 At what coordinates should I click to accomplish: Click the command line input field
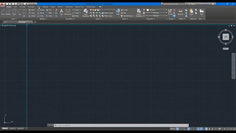(121, 125)
